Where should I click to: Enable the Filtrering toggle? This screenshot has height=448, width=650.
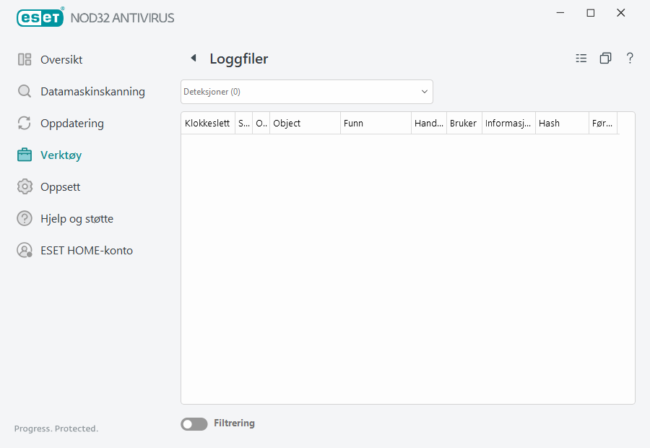point(194,423)
